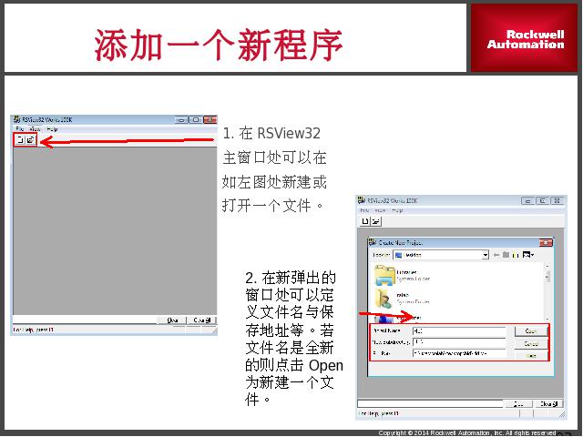Click Open project icon in right RSView32 window

pos(376,221)
